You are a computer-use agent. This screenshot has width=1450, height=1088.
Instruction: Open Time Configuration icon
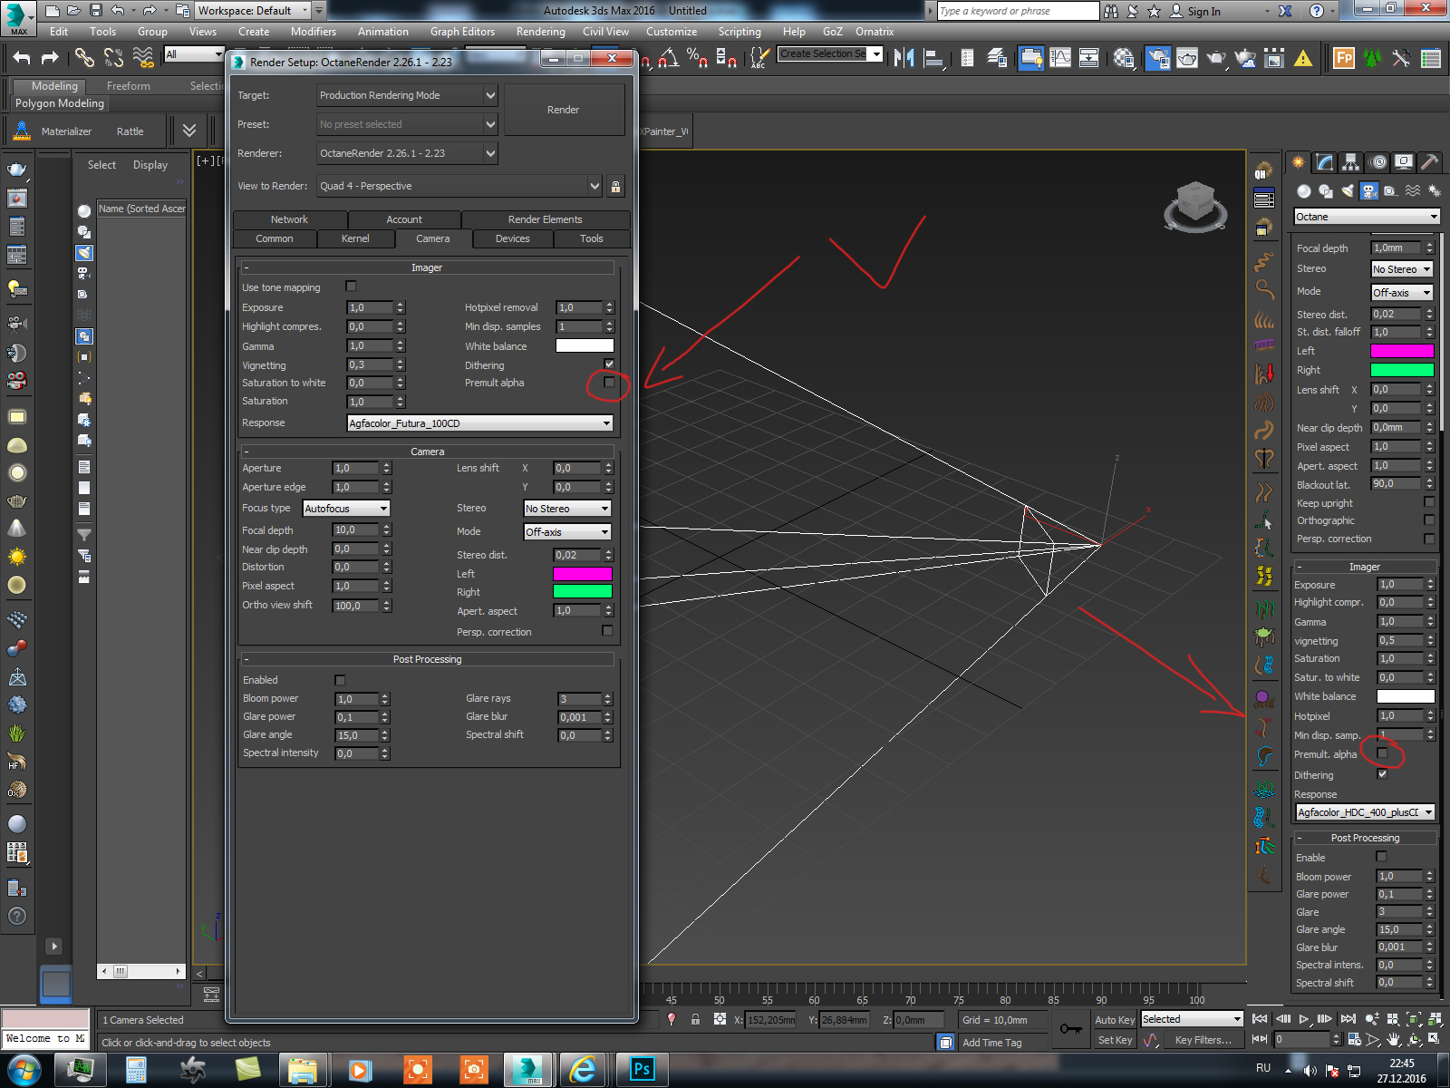1355,1040
